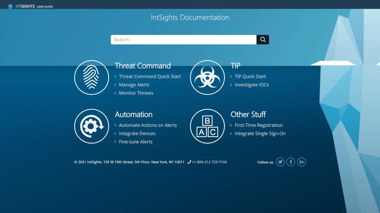
Task: Open Threat Command Quick Start
Action: click(x=150, y=76)
